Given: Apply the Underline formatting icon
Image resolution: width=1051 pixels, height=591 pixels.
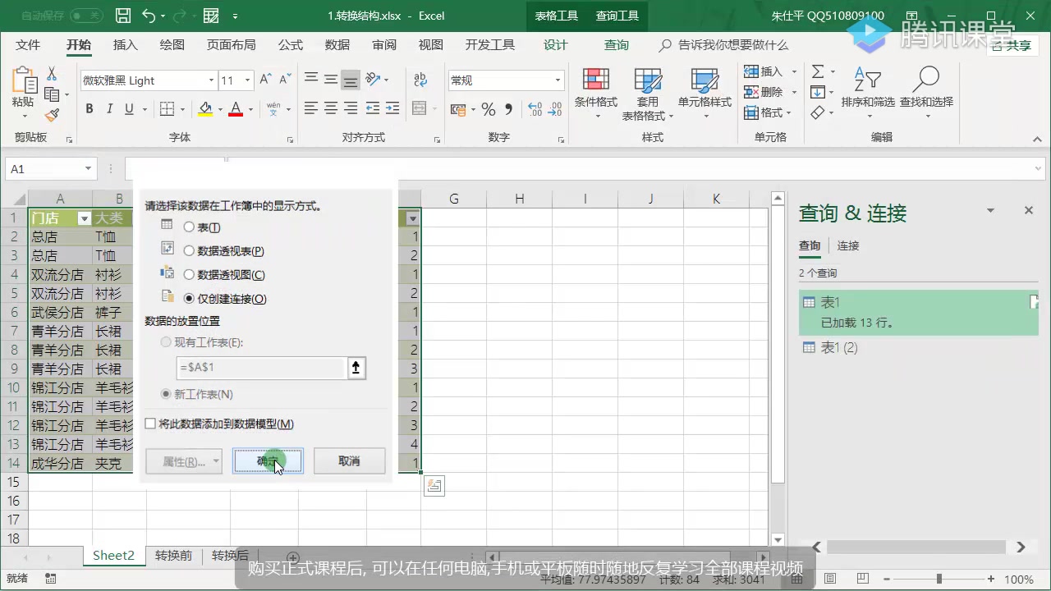Looking at the screenshot, I should (x=130, y=108).
